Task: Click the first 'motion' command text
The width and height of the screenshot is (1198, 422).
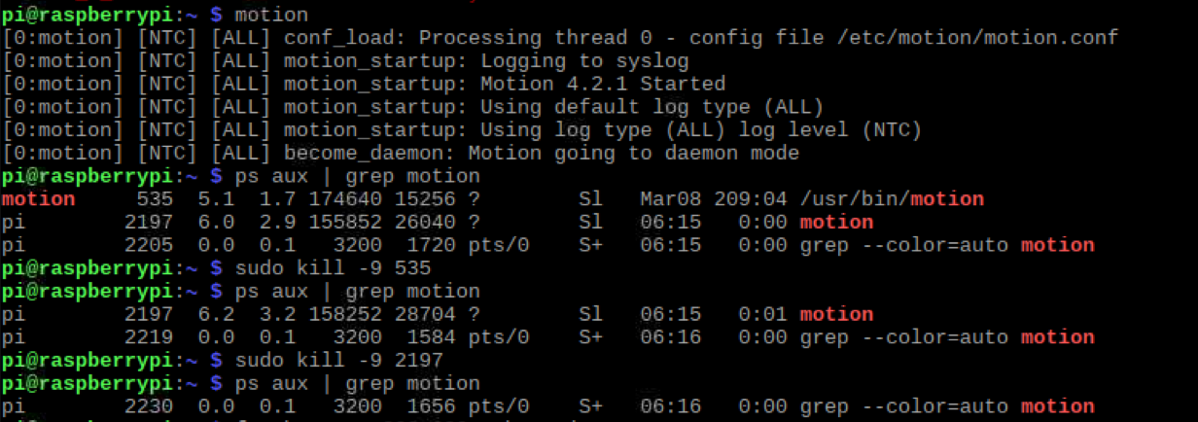Action: pos(271,15)
